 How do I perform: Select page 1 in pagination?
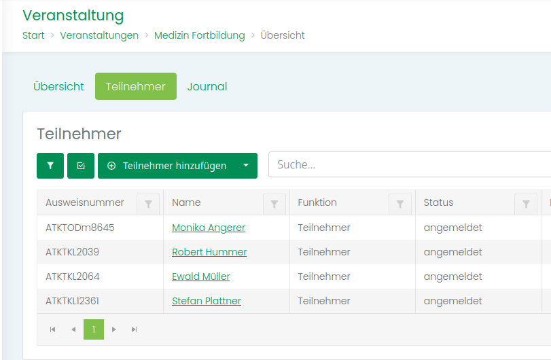point(94,329)
